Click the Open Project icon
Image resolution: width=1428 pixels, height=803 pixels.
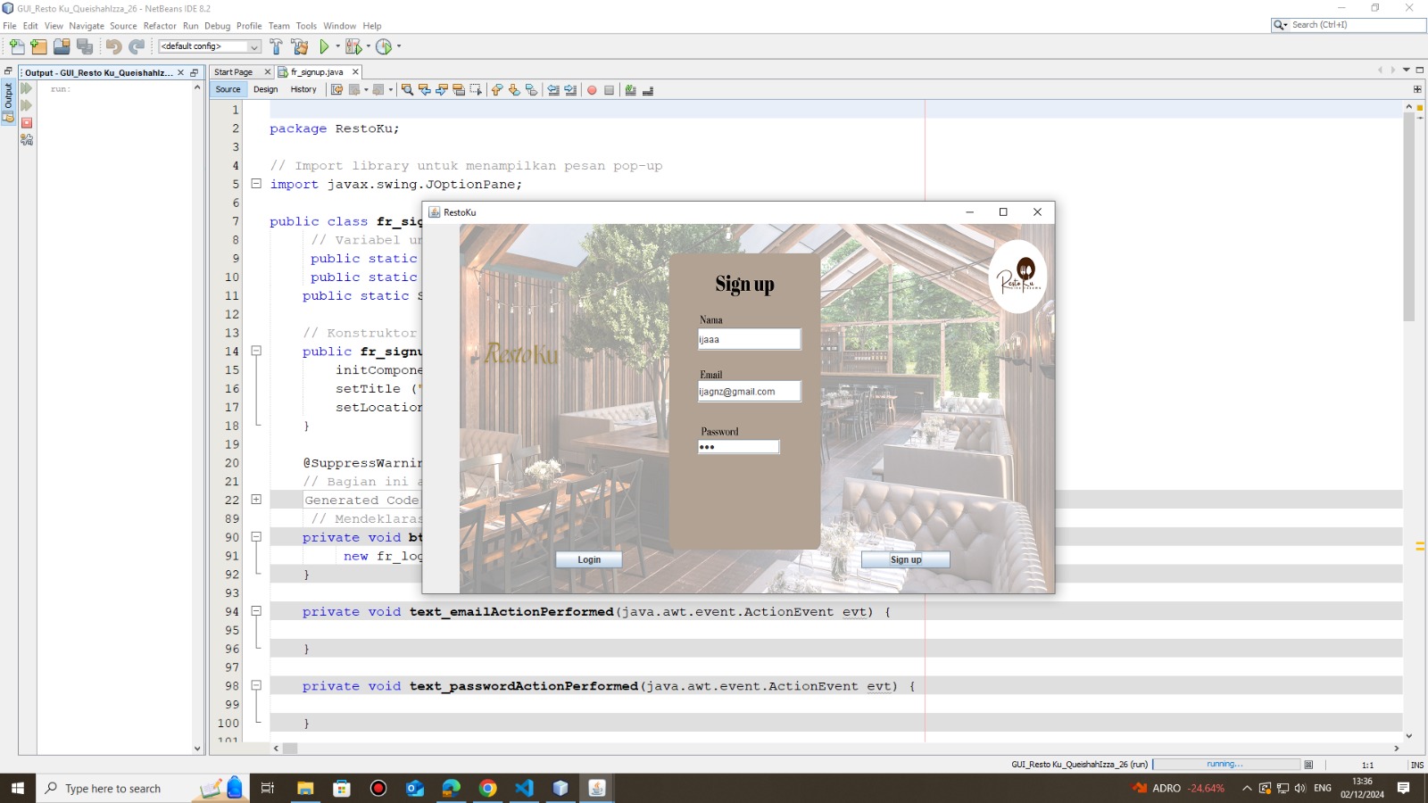62,46
